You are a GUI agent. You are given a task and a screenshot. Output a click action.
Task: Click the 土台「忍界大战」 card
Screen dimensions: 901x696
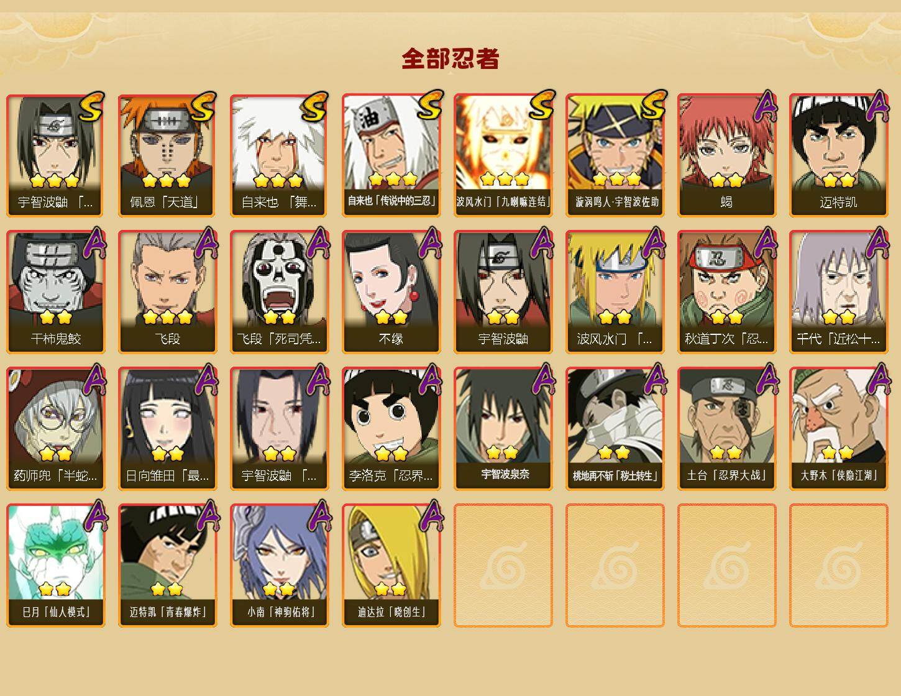click(x=727, y=429)
